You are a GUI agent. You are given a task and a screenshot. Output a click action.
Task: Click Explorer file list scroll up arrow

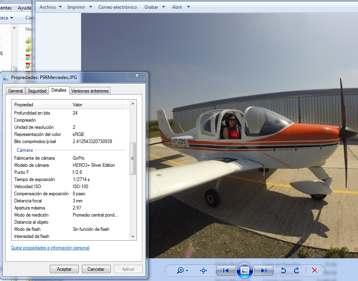[14, 28]
